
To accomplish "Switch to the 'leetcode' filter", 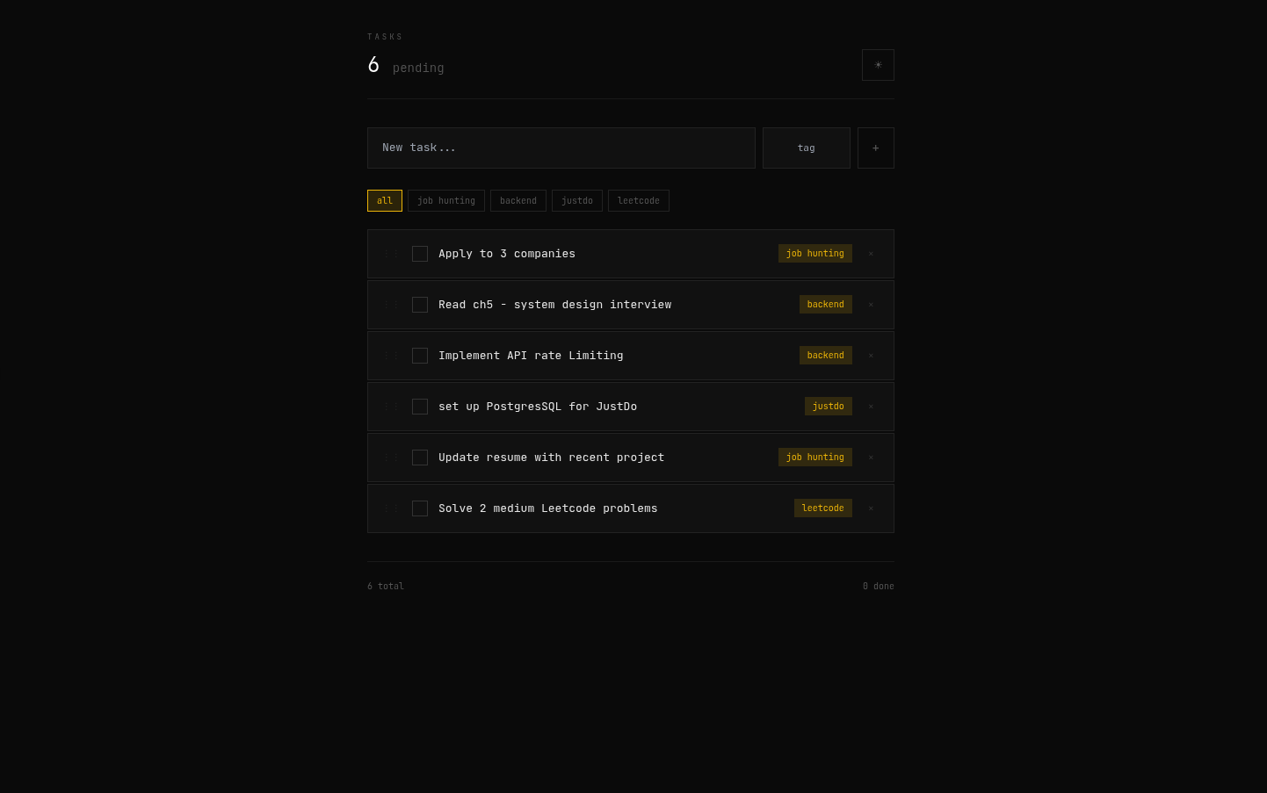I will (x=638, y=201).
